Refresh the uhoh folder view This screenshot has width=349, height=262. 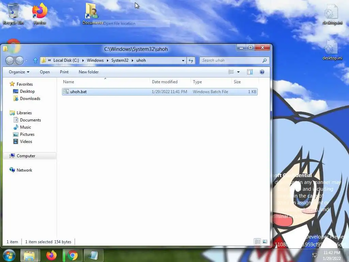191,60
